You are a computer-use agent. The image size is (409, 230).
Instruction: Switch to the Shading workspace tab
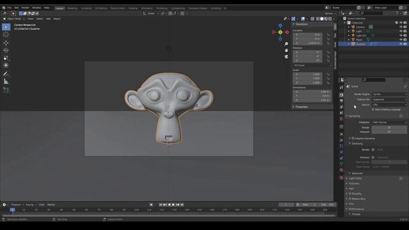click(133, 8)
